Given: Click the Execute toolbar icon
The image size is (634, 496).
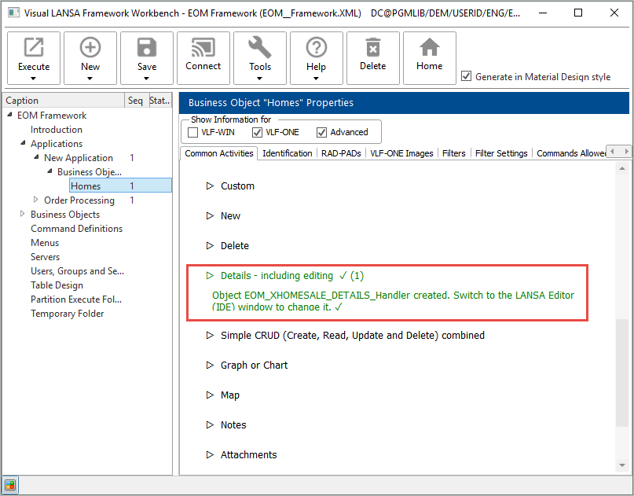Looking at the screenshot, I should tap(34, 48).
